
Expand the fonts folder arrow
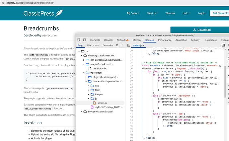pos(88,90)
